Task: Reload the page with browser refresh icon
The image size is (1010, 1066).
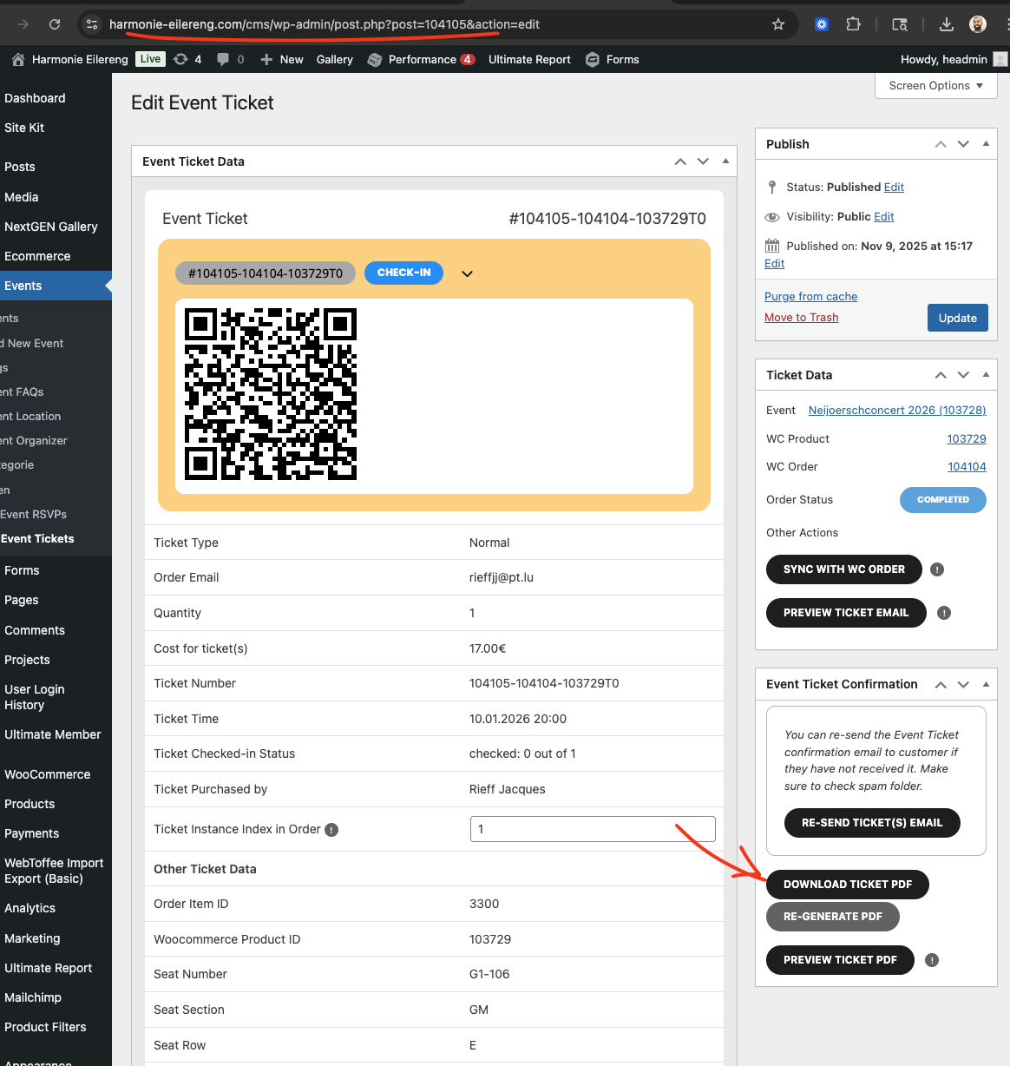Action: coord(55,24)
